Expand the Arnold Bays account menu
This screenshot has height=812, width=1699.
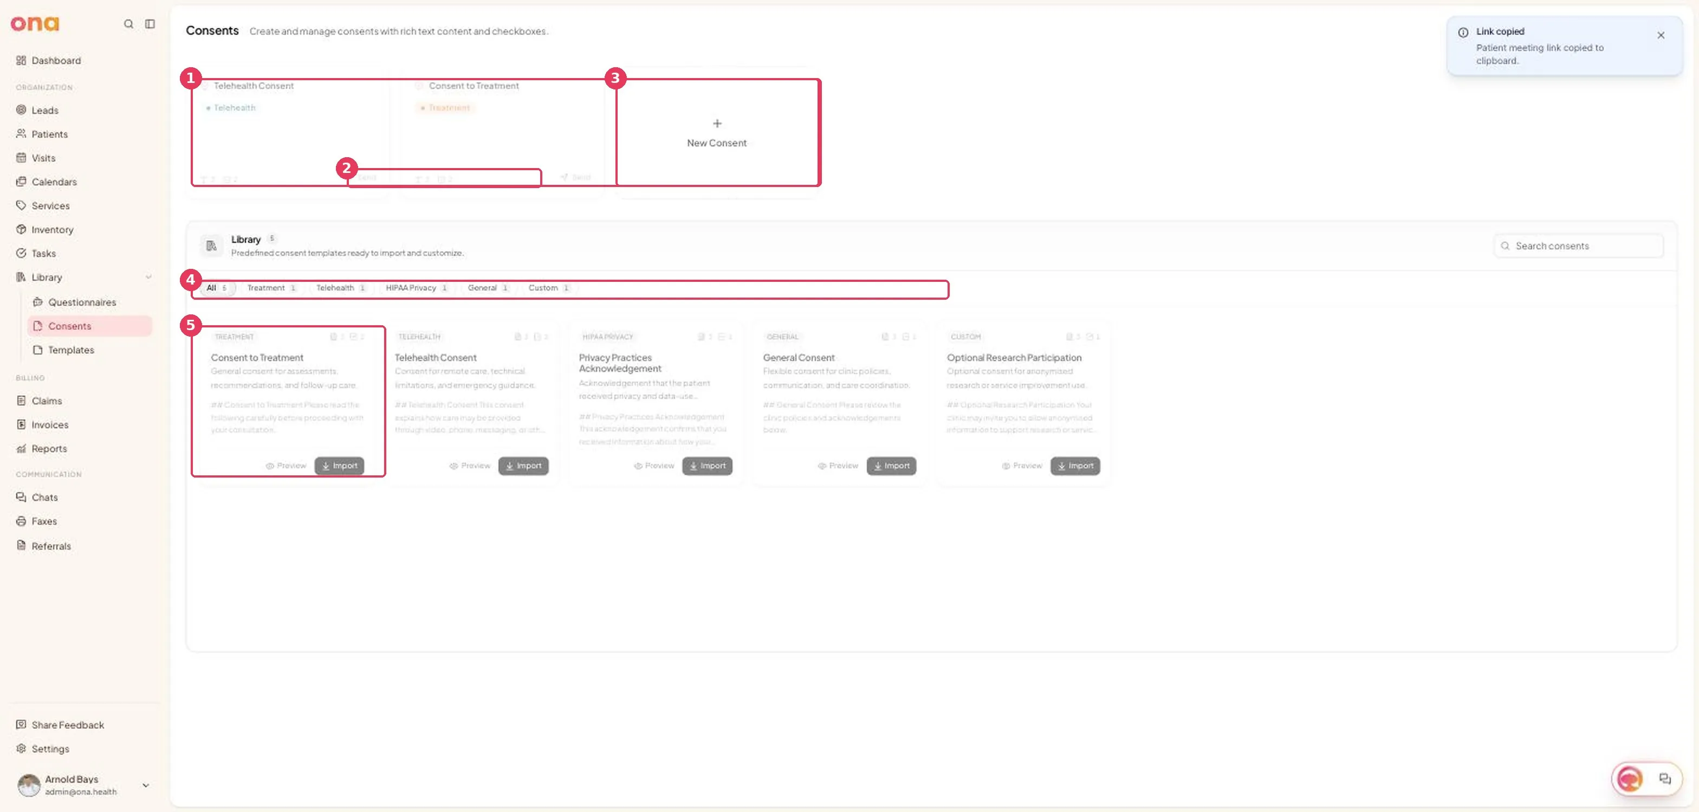(x=146, y=785)
